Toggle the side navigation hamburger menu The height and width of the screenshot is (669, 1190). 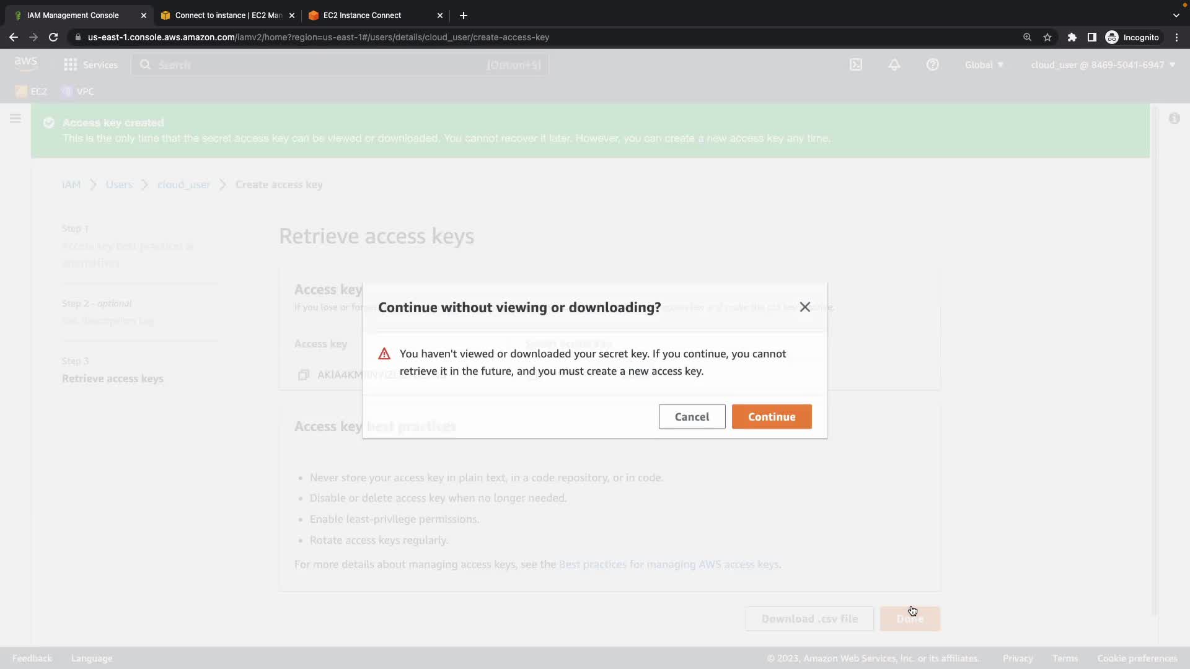tap(15, 118)
